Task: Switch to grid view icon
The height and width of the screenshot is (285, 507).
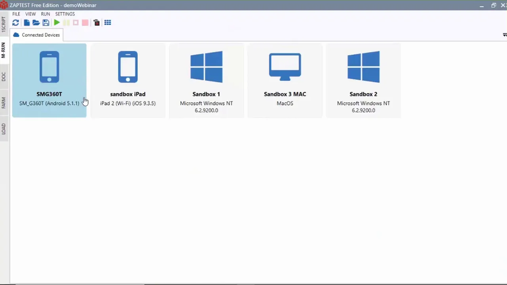Action: coord(108,23)
